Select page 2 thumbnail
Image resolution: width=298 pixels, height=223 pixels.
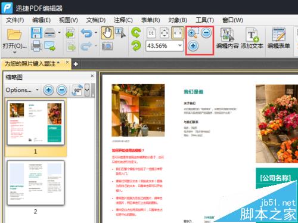(x=36, y=183)
